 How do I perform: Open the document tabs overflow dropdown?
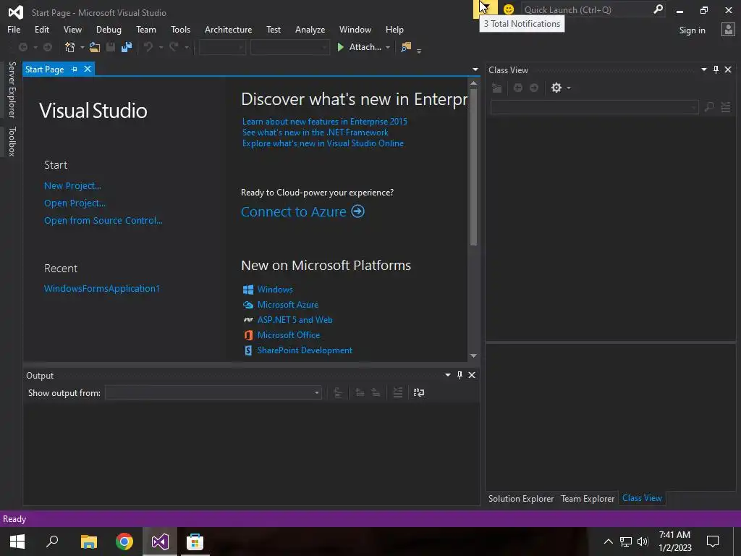point(475,69)
